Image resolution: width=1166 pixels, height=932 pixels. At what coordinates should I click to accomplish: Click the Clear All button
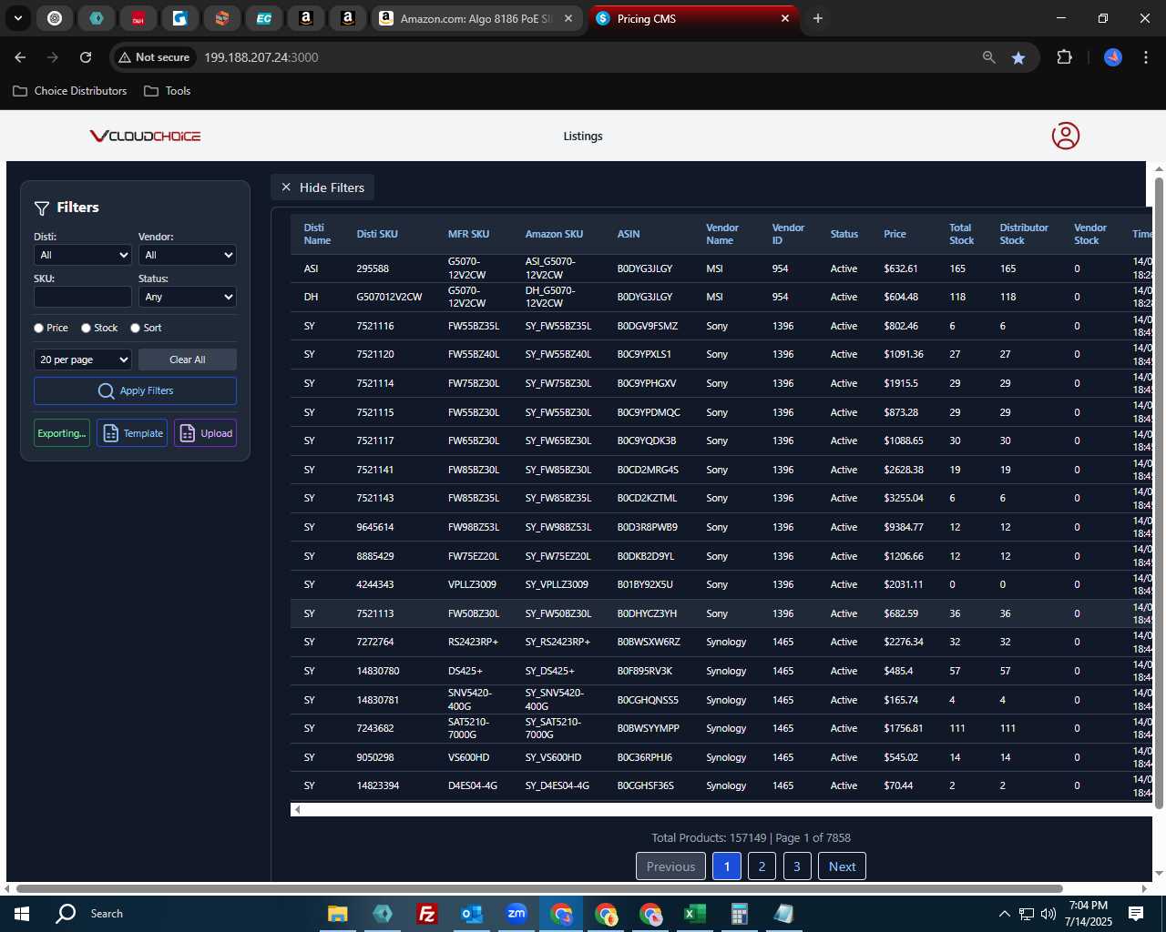click(x=188, y=360)
